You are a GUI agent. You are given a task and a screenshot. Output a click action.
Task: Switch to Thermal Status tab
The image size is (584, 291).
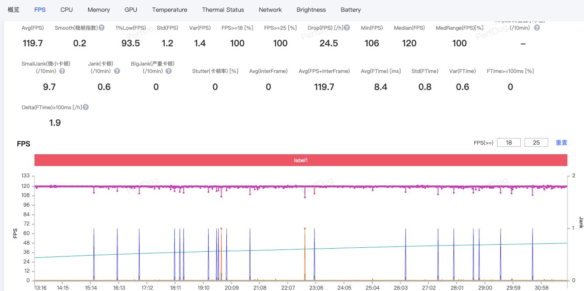click(x=223, y=10)
